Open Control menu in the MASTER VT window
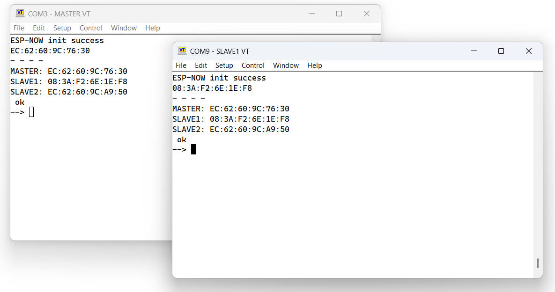The height and width of the screenshot is (292, 555). [91, 28]
